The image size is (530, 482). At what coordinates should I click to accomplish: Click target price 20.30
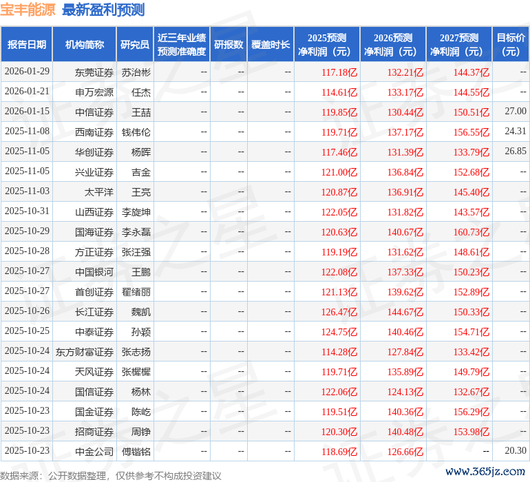516,450
